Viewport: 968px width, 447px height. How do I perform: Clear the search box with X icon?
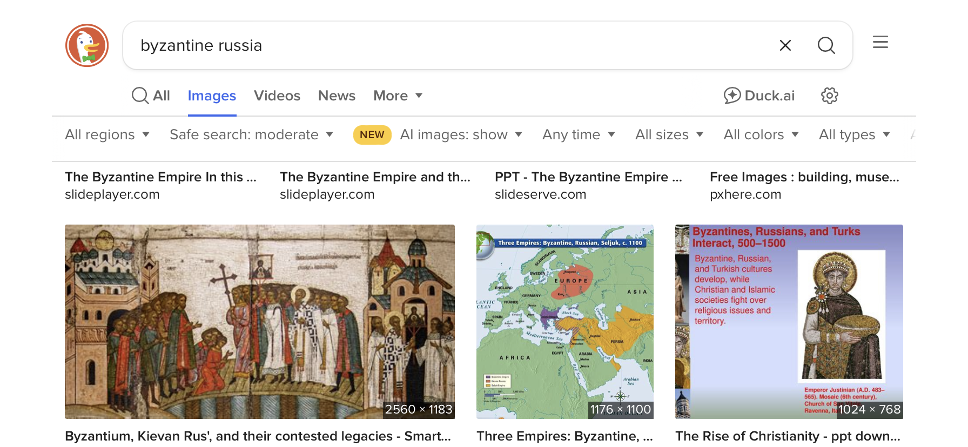[x=785, y=45]
